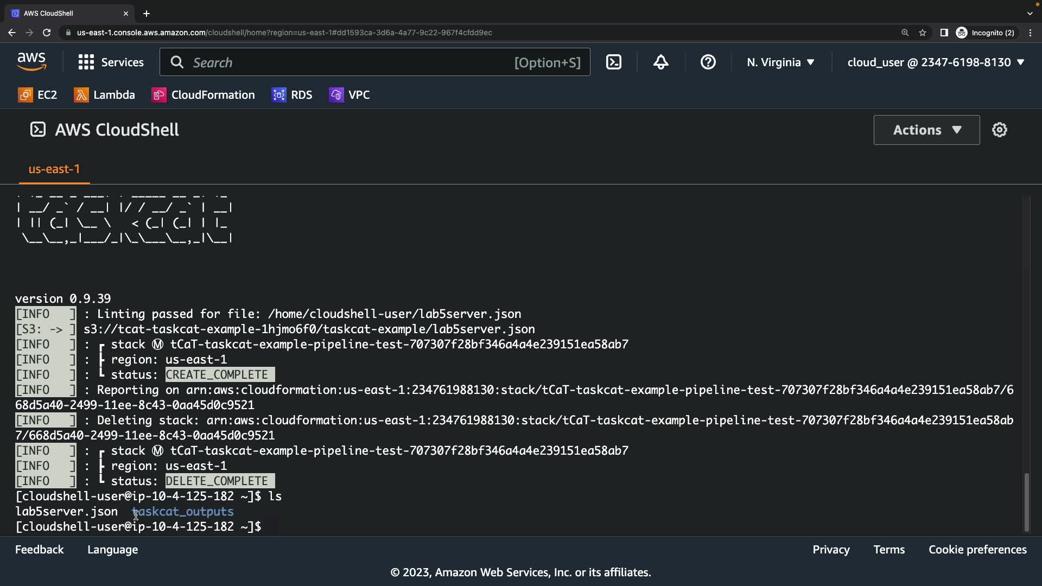This screenshot has width=1042, height=586.
Task: Click the Feedback link
Action: (39, 550)
